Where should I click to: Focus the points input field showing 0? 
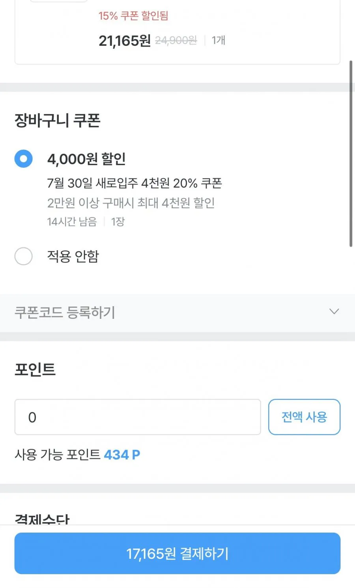coord(138,417)
